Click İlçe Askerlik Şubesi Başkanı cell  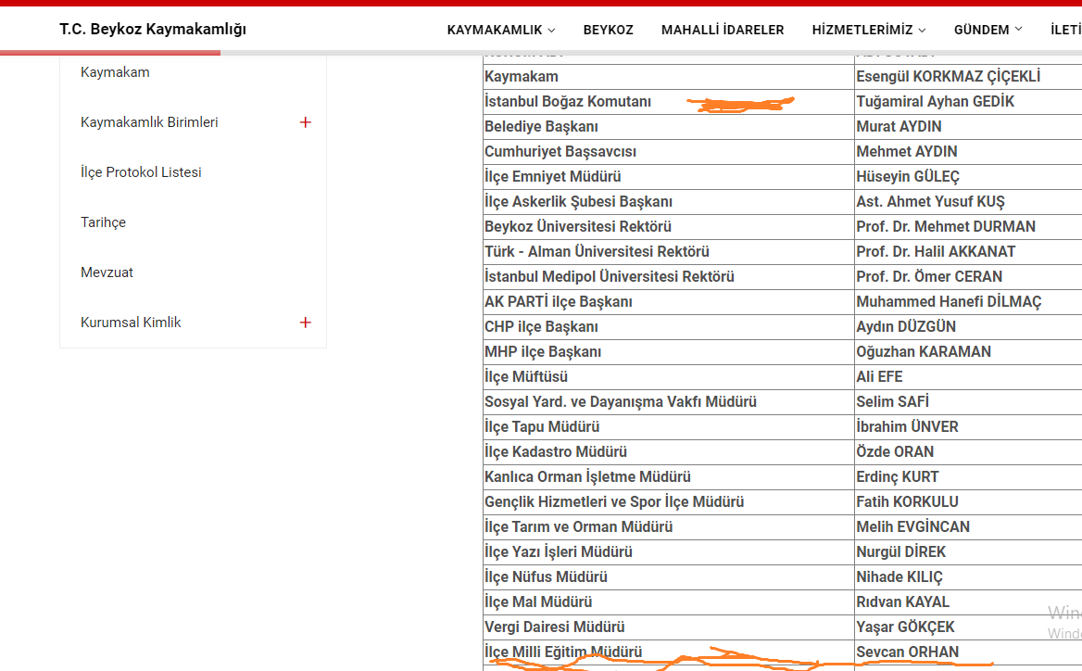(669, 201)
